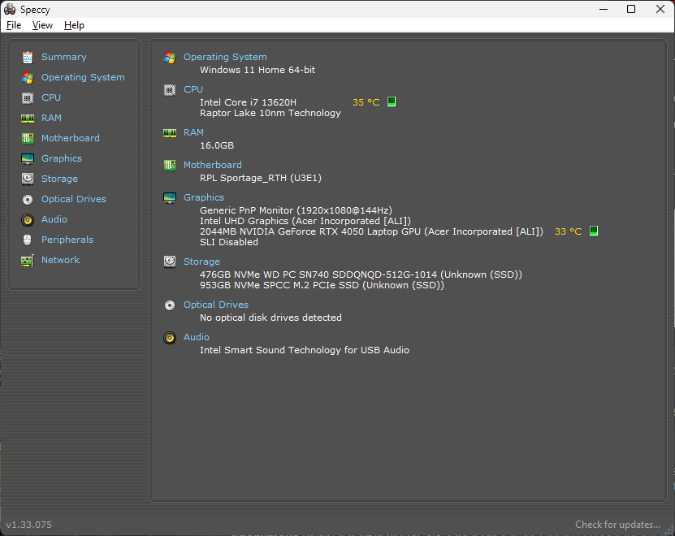
Task: Click the Graphics monitor icon in sidebar
Action: (28, 159)
